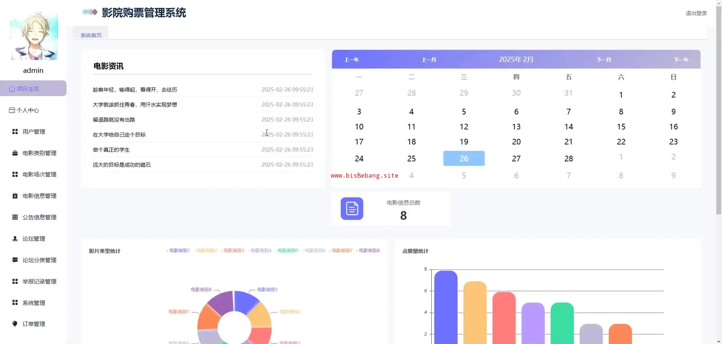
Task: Click the admin username under the avatar
Action: pyautogui.click(x=33, y=71)
